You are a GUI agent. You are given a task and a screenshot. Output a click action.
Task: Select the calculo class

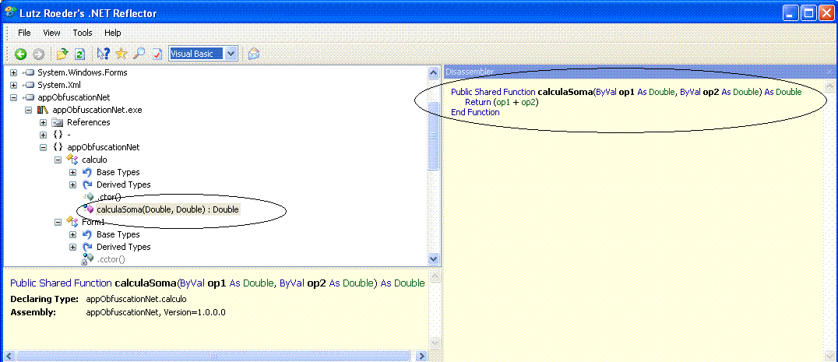pyautogui.click(x=94, y=160)
